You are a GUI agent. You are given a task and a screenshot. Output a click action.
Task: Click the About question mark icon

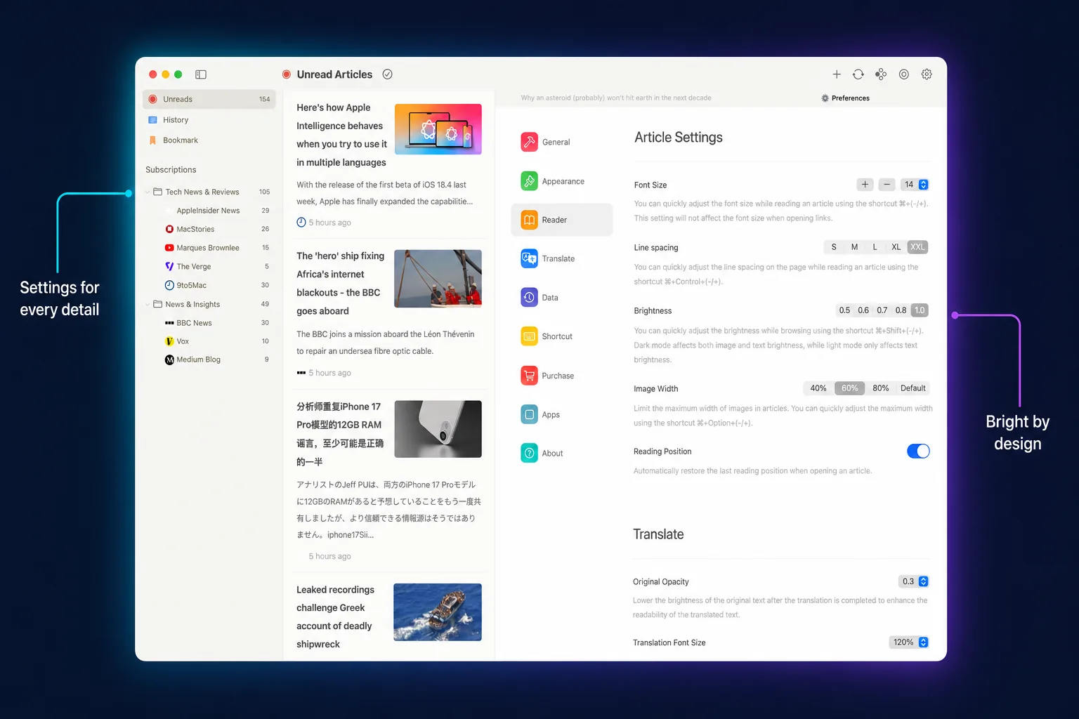(x=530, y=453)
